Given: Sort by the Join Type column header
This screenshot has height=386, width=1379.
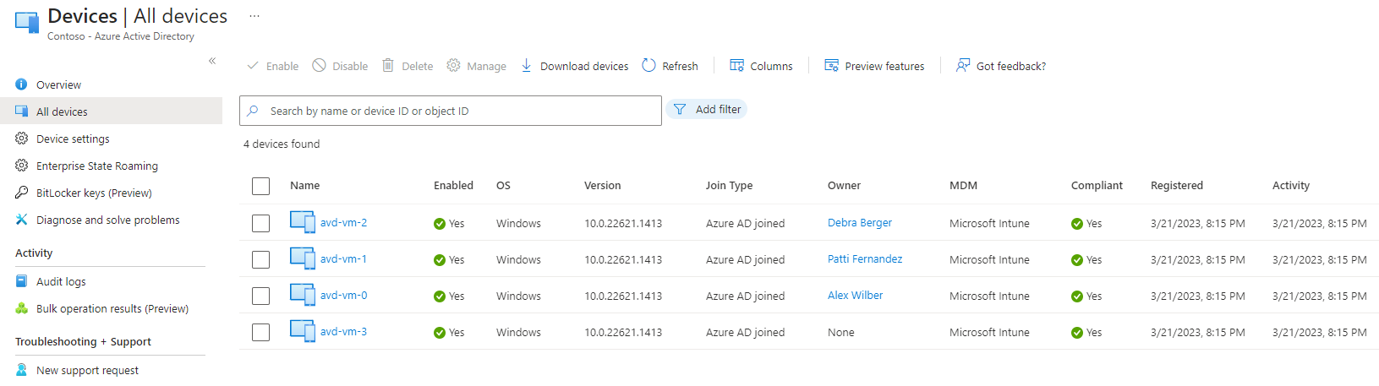Looking at the screenshot, I should (x=729, y=186).
